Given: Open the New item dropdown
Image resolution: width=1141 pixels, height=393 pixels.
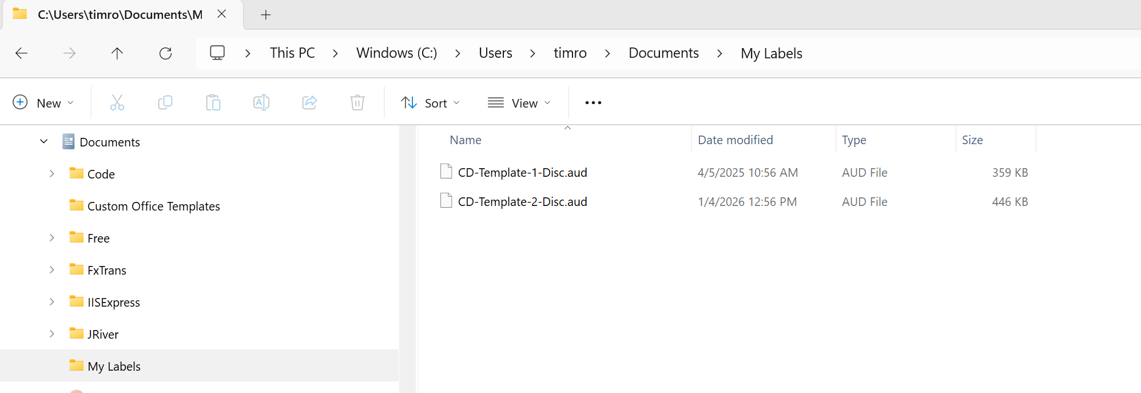Looking at the screenshot, I should click(x=43, y=103).
